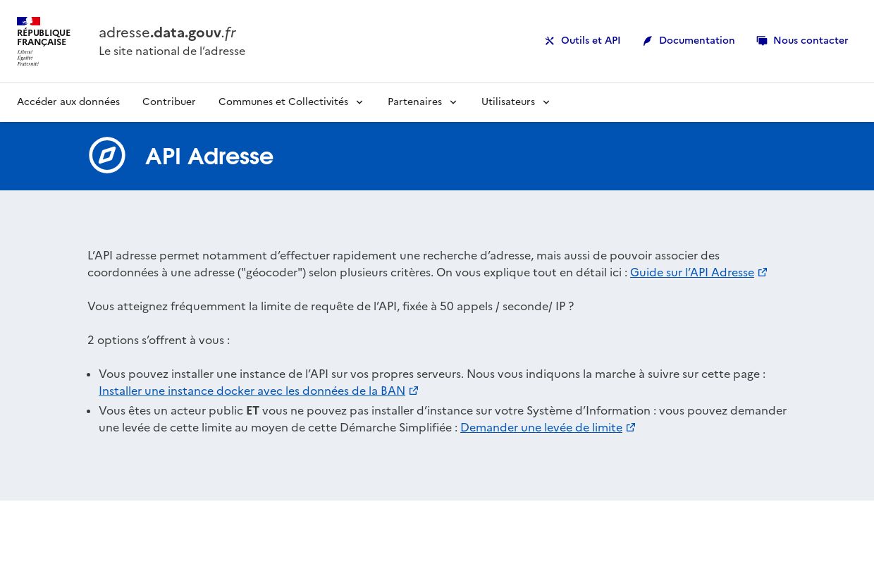Go to adresse.data.gouv.fr home title
Image resolution: width=874 pixels, height=564 pixels.
167,32
